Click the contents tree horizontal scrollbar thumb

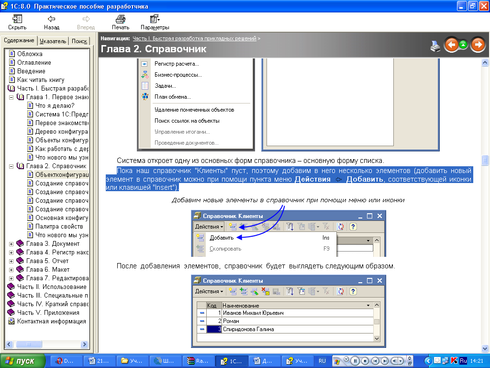coord(29,344)
